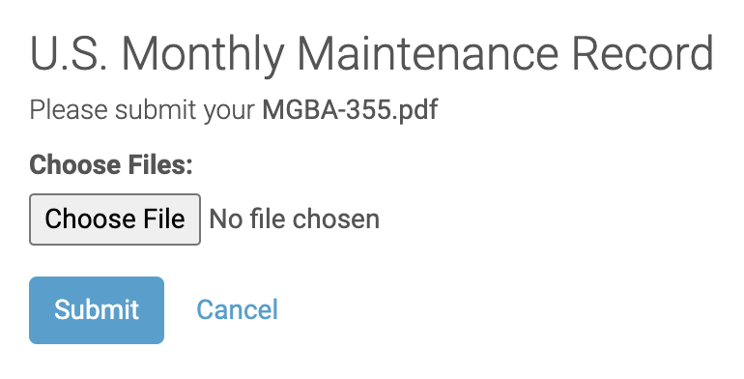The width and height of the screenshot is (744, 379).
Task: Submit the maintenance record form
Action: point(97,310)
